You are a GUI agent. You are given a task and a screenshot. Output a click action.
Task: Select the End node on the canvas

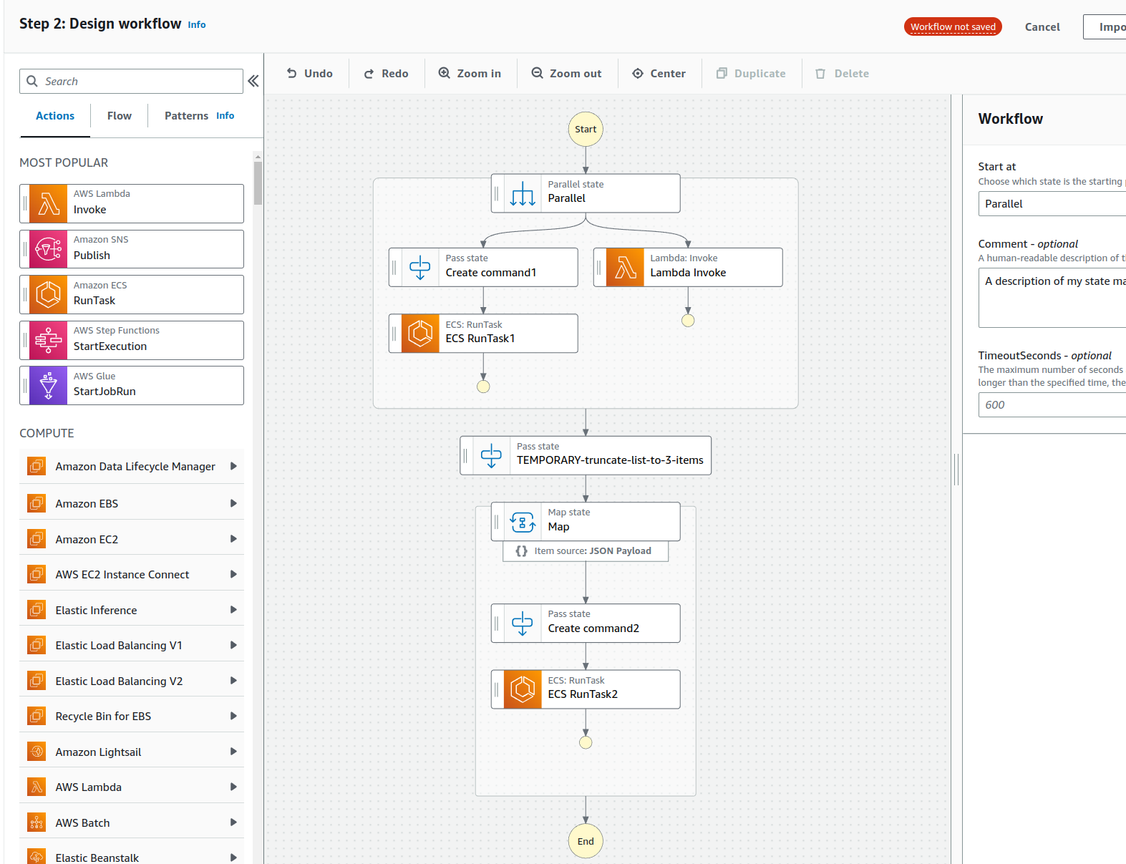(586, 841)
